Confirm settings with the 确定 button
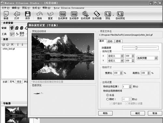This screenshot has width=163, height=123. tap(138, 113)
